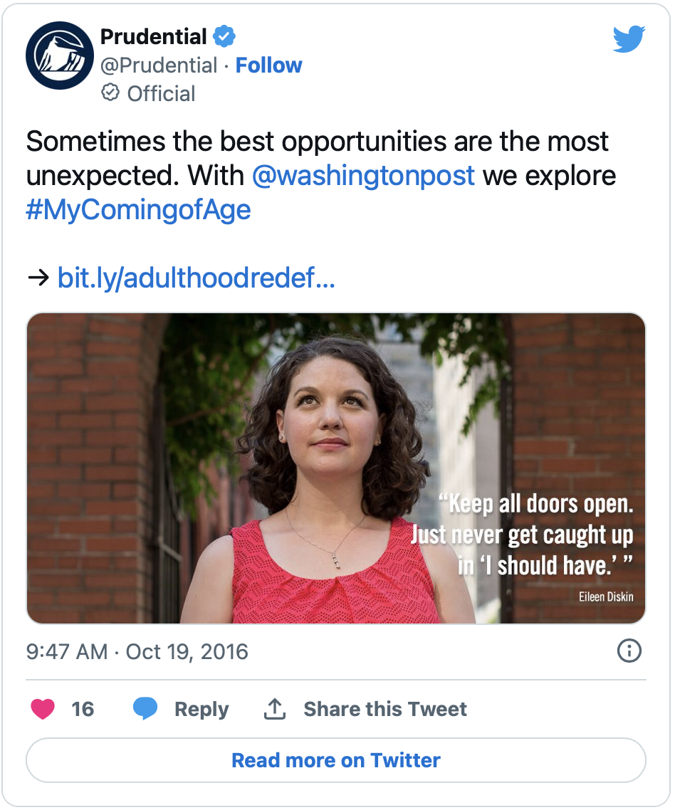Click the like count of 16
This screenshot has height=810, width=675.
(83, 709)
